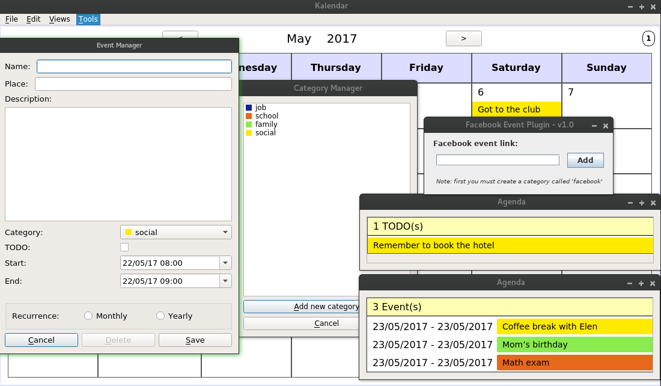Click the Facebook event link input field

click(x=498, y=159)
